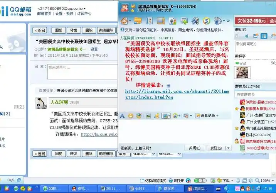The height and width of the screenshot is (193, 276).
Task: Click the chat message input area
Action: [x=175, y=131]
